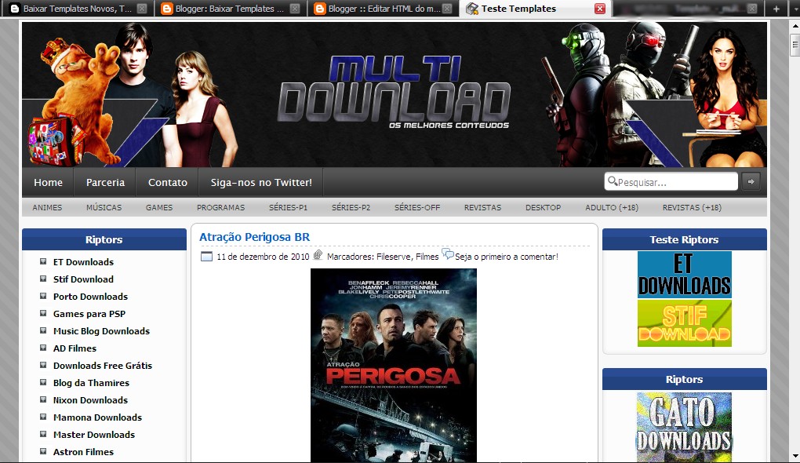Click the Multi Download header logo
The height and width of the screenshot is (463, 800).
pyautogui.click(x=394, y=91)
